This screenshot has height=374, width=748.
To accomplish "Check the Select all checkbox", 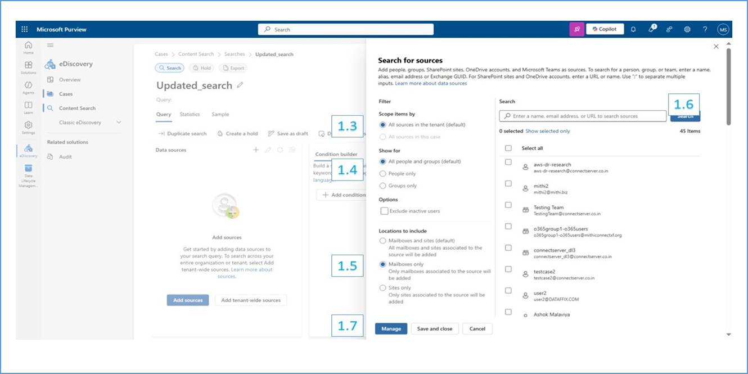I will point(508,148).
